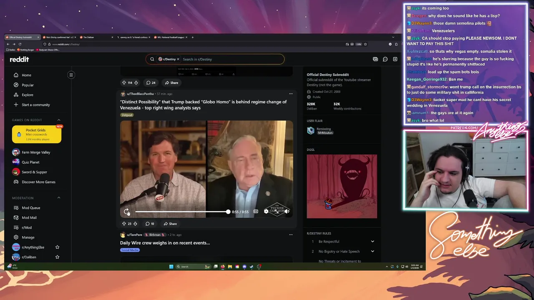Open options menu for TheeBlaccPantha's post
Image resolution: width=534 pixels, height=300 pixels.
[291, 94]
